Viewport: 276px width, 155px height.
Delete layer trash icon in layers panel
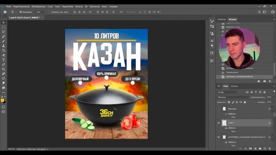coord(270,149)
